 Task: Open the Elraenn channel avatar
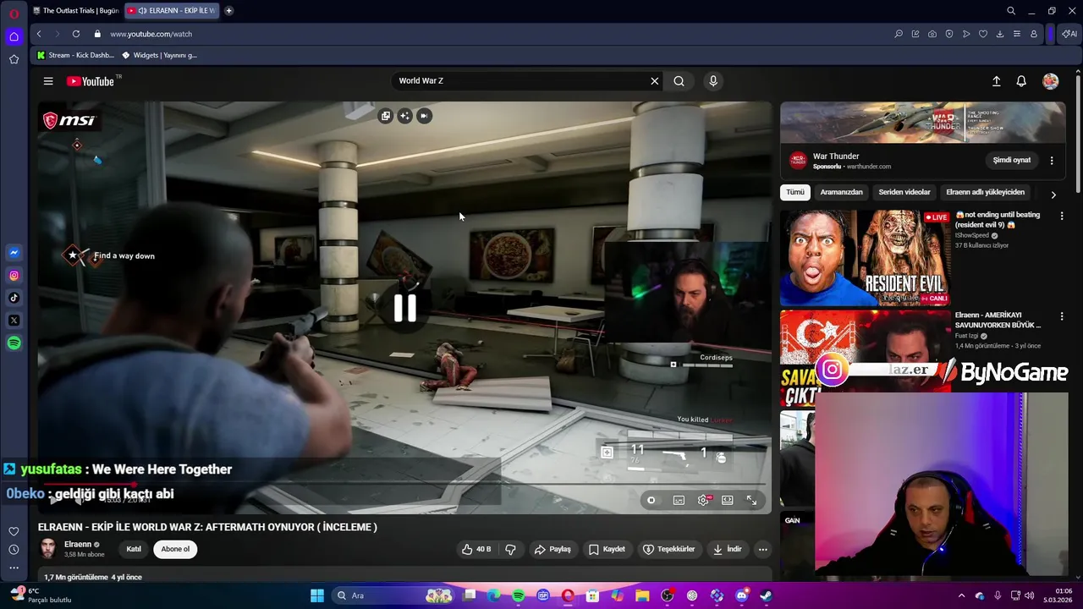[x=48, y=549]
